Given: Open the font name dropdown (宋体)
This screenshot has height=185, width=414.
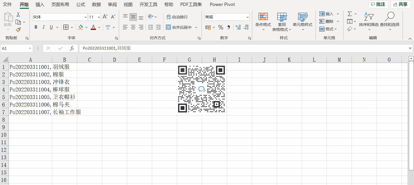Looking at the screenshot, I should click(86, 17).
